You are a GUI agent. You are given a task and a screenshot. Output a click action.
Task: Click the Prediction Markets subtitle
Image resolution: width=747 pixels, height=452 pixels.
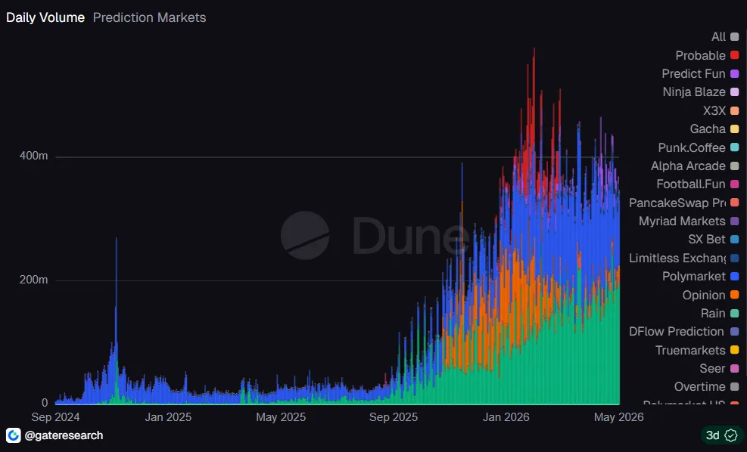[x=150, y=17]
